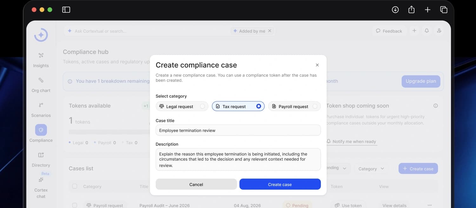Click the Case title input field

238,130
